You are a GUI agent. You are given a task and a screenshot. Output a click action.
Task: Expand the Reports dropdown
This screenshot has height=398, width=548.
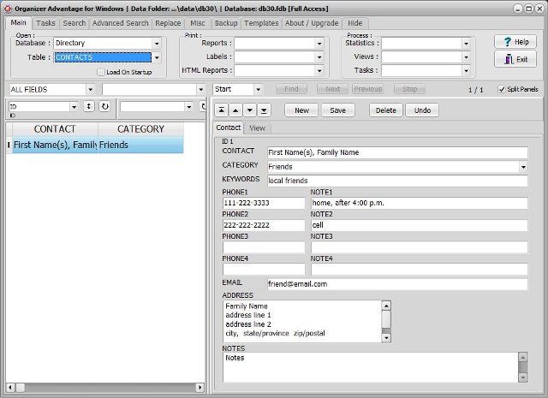[x=319, y=44]
